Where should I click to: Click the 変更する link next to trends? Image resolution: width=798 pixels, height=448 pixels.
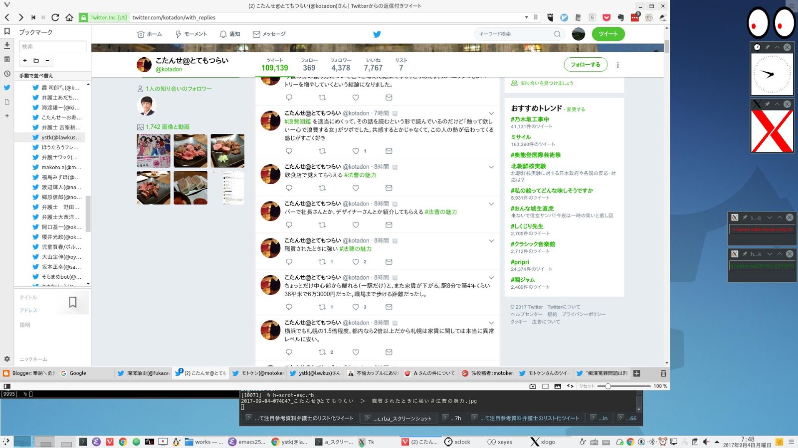coord(576,110)
